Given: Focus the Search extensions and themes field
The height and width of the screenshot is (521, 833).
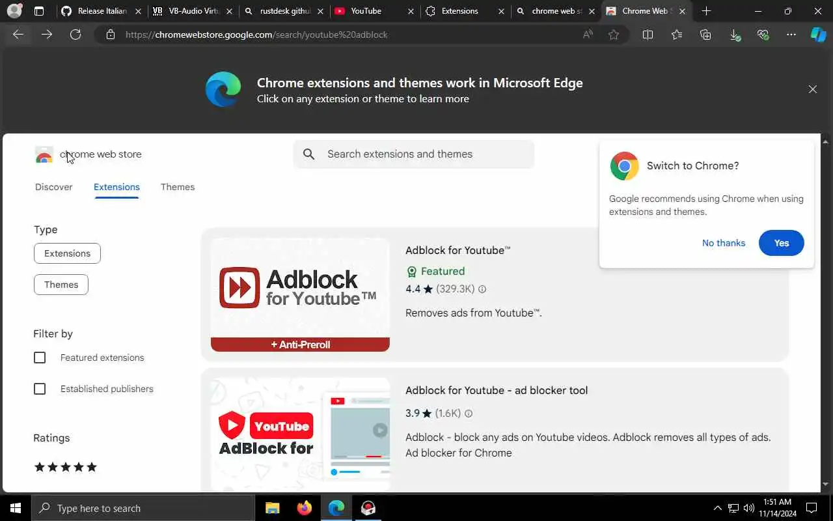Looking at the screenshot, I should click(414, 154).
